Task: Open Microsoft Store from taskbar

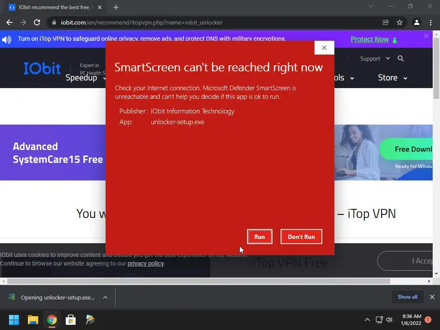Action: pyautogui.click(x=71, y=320)
